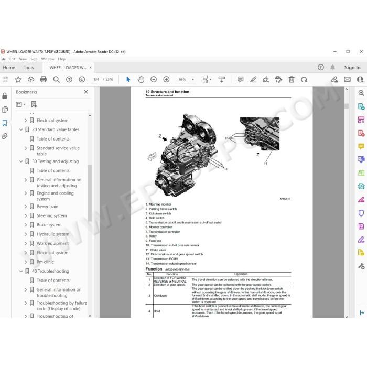Open the Standard service value table bookmark
Viewport: 367px width, 367px height.
(x=58, y=151)
